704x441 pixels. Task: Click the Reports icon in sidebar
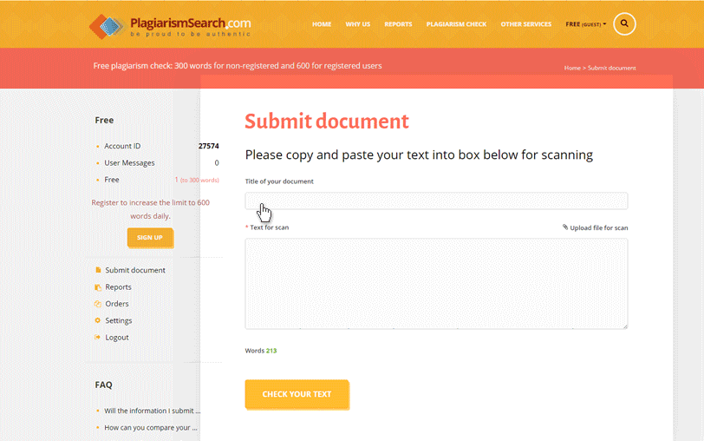98,287
